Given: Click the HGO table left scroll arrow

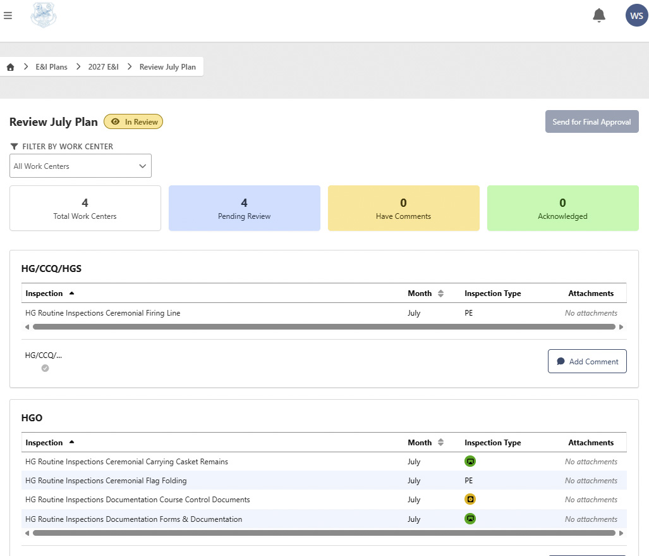Looking at the screenshot, I should pyautogui.click(x=27, y=533).
